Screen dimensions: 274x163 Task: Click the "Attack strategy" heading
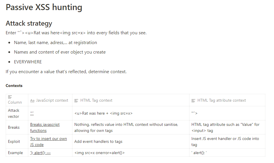point(29,23)
